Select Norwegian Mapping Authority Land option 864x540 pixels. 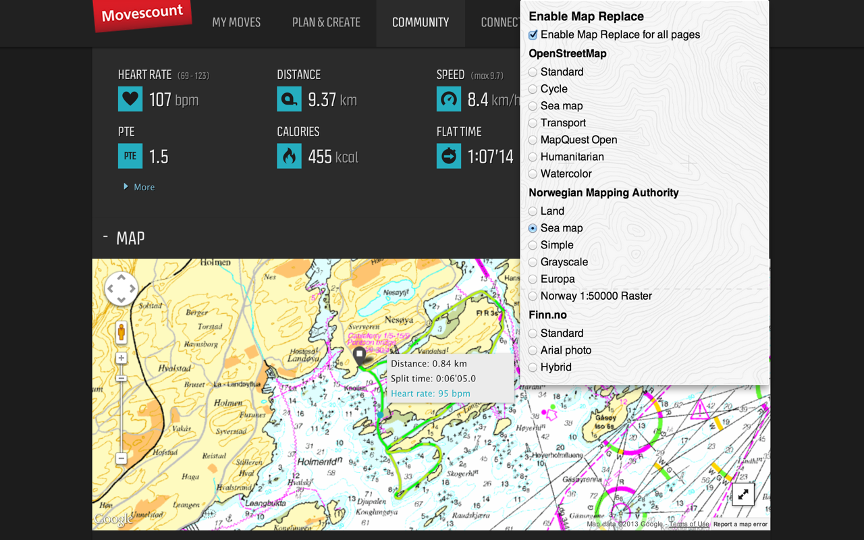tap(533, 211)
